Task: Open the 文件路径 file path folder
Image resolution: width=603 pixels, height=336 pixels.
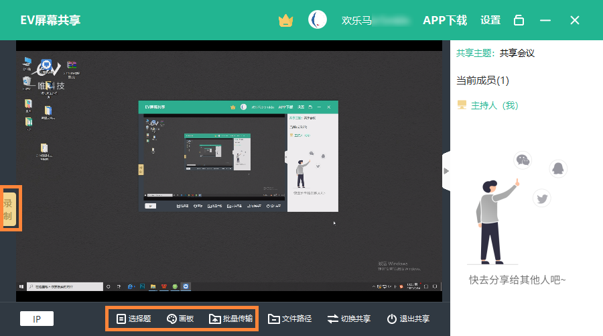Action: [289, 319]
